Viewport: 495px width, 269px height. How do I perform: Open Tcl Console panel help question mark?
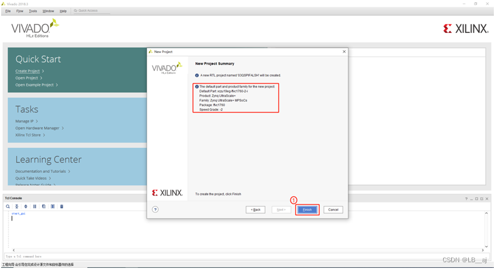coord(466,198)
